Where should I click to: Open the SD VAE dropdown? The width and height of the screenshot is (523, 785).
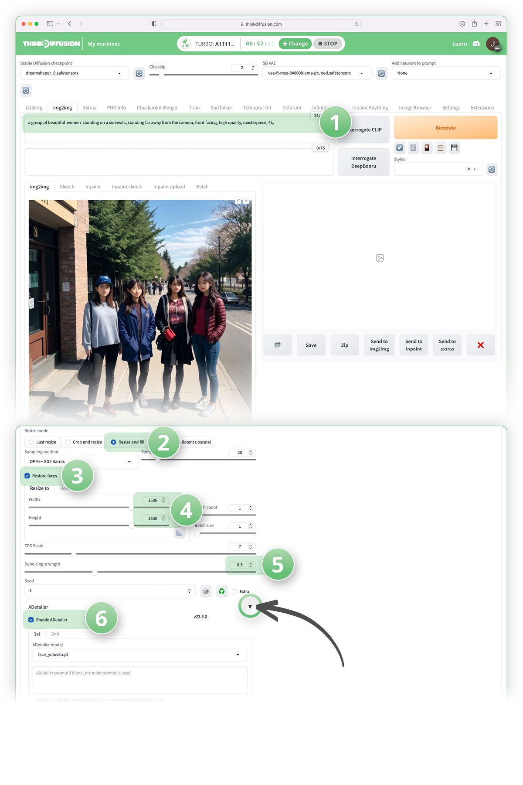[x=317, y=73]
